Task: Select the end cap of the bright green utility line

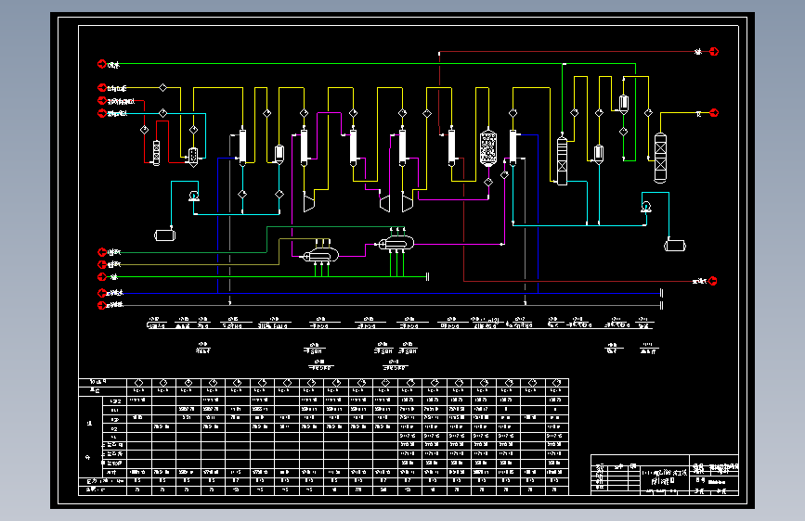Action: coord(427,277)
